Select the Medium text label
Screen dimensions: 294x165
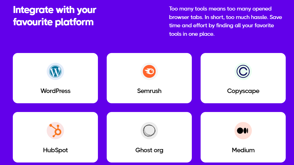pos(243,150)
